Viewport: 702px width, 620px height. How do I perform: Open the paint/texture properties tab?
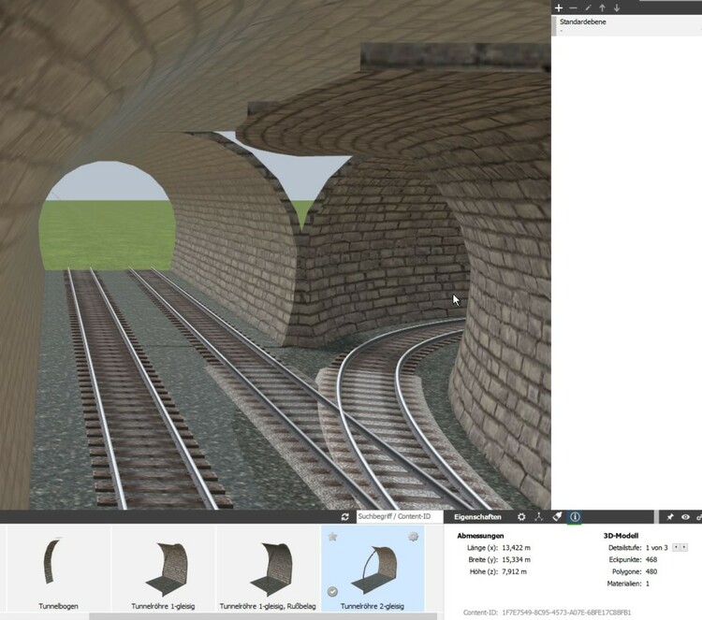[557, 516]
